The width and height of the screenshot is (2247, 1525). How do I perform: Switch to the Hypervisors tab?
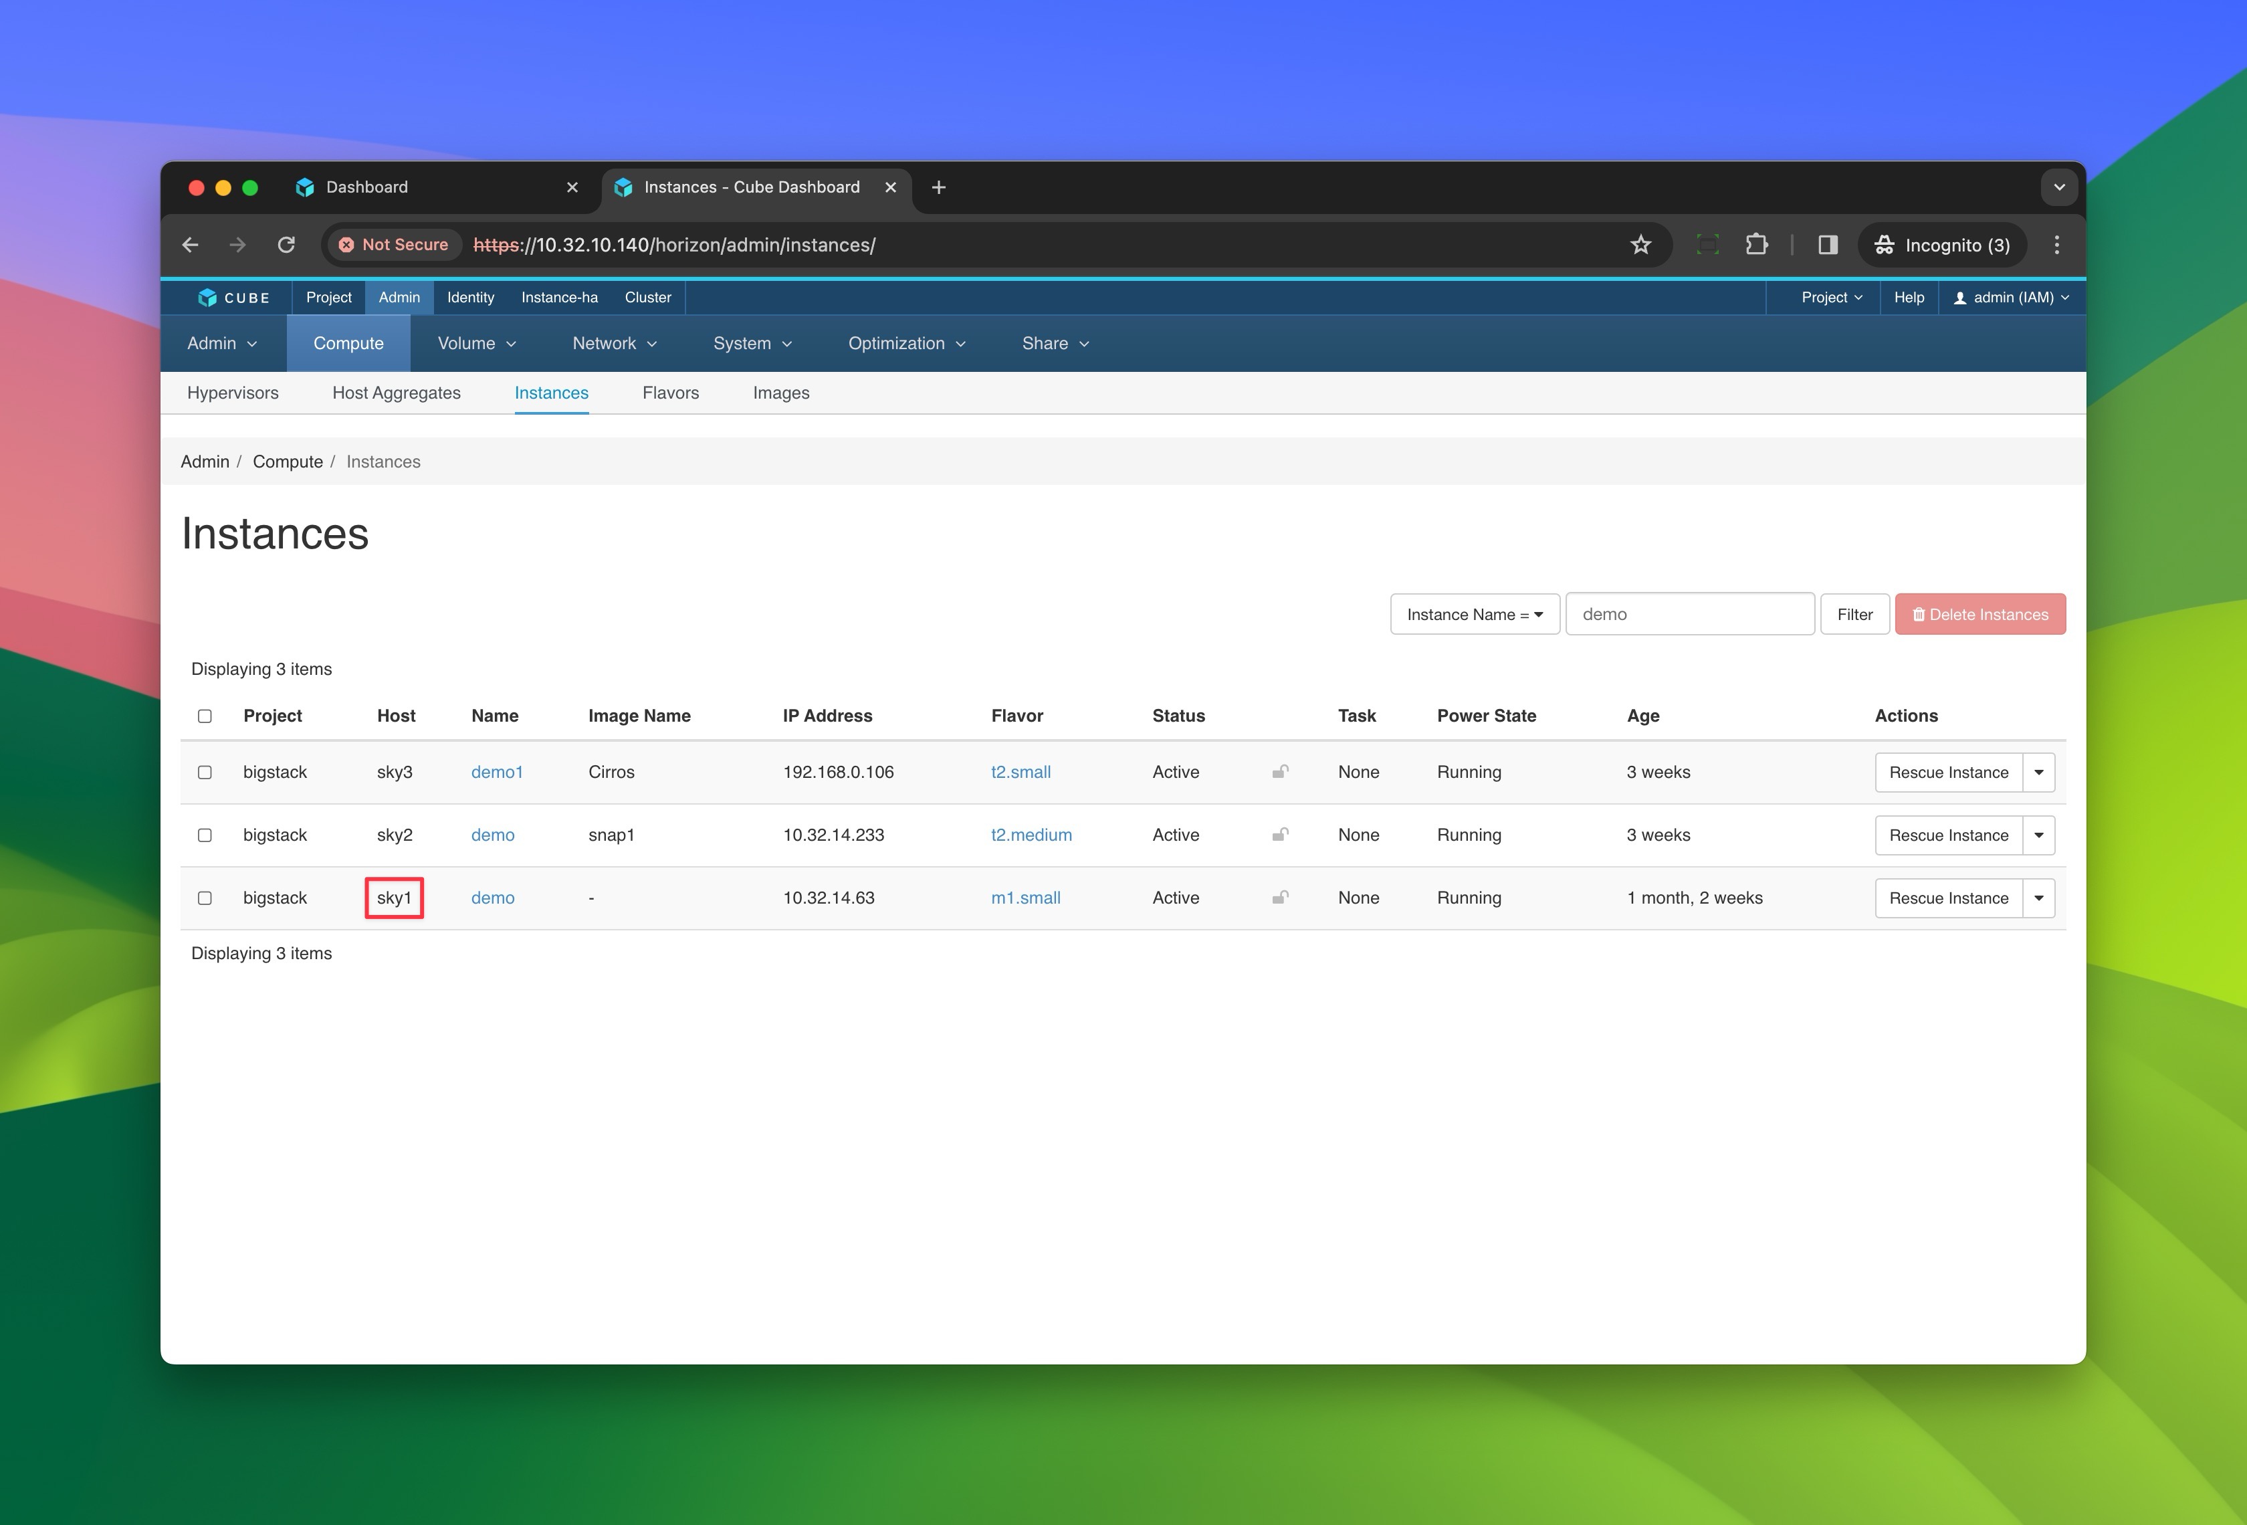[233, 393]
